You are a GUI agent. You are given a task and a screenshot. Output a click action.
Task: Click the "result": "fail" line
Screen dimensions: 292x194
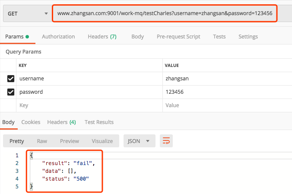pyautogui.click(x=69, y=163)
